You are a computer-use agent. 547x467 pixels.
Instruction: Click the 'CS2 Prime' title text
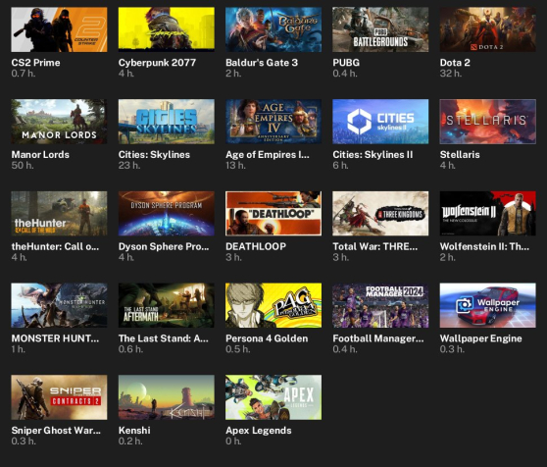(35, 63)
